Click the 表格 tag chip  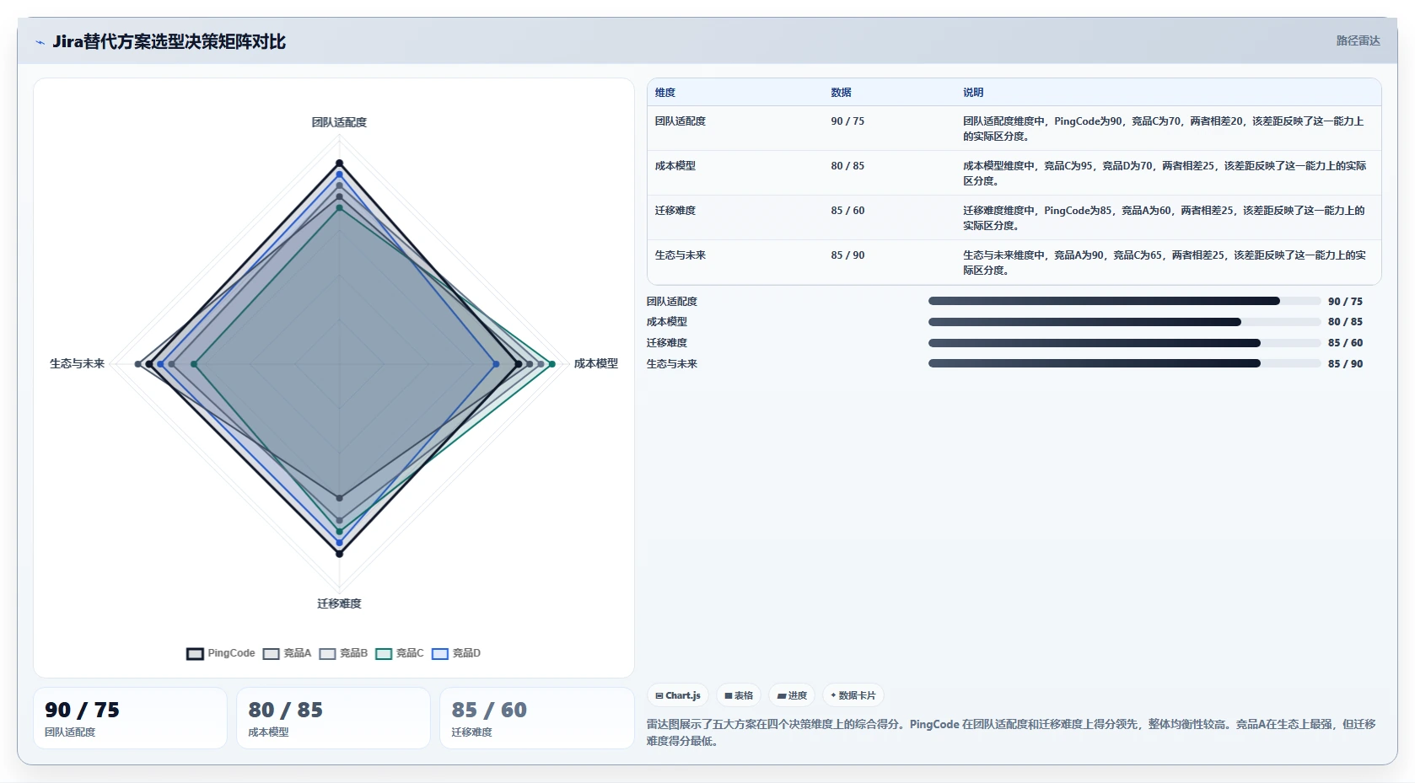point(739,695)
